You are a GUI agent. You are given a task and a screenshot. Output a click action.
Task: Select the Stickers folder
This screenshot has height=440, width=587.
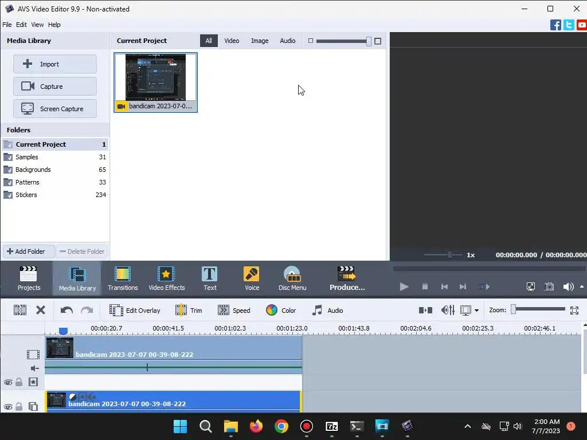pos(55,195)
